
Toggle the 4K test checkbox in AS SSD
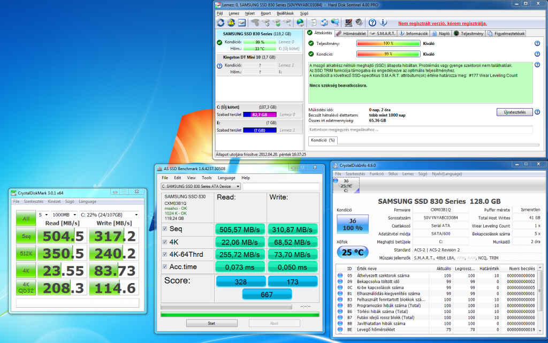pyautogui.click(x=165, y=242)
